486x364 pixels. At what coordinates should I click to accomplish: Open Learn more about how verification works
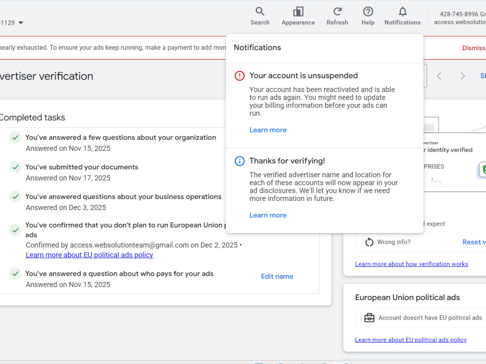(411, 264)
